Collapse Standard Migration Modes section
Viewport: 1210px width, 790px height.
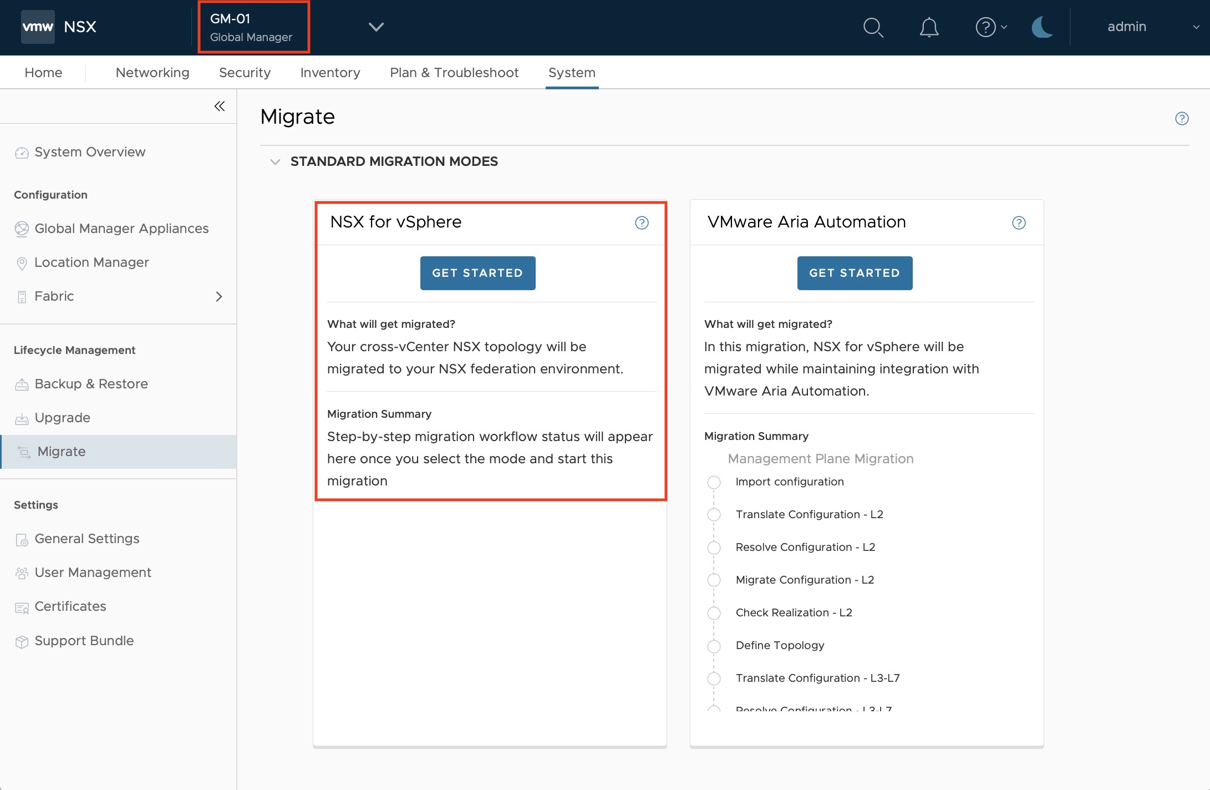[x=274, y=162]
